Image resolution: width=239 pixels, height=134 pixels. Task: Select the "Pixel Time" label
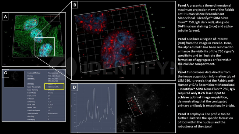tap(31, 105)
